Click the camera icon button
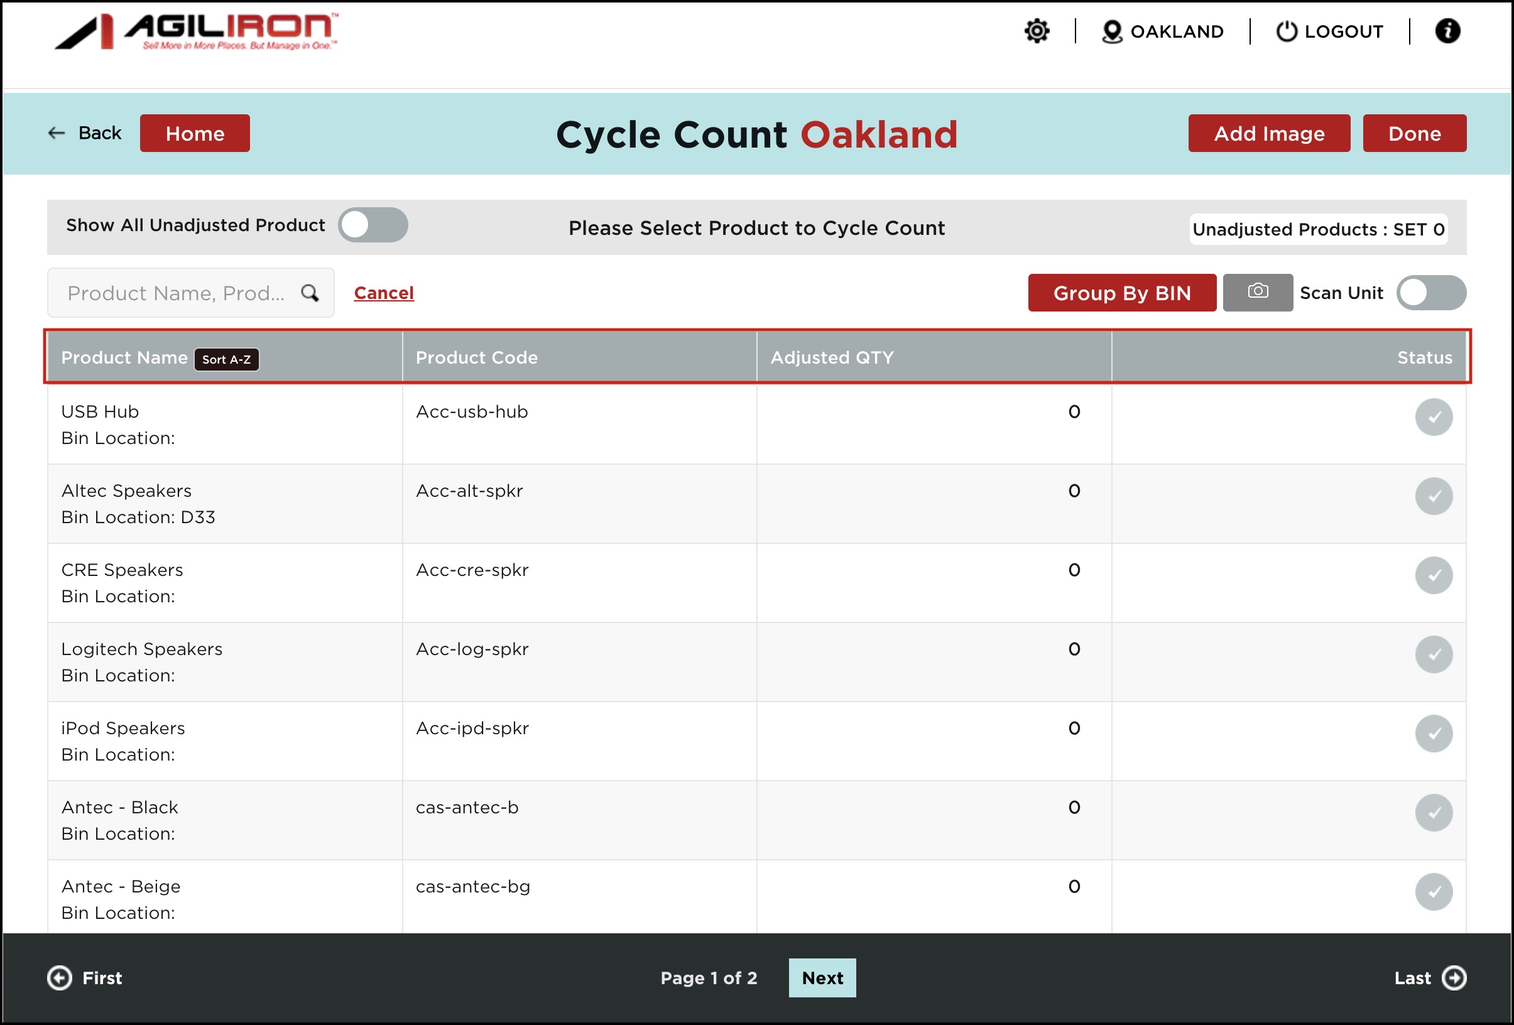 coord(1257,293)
